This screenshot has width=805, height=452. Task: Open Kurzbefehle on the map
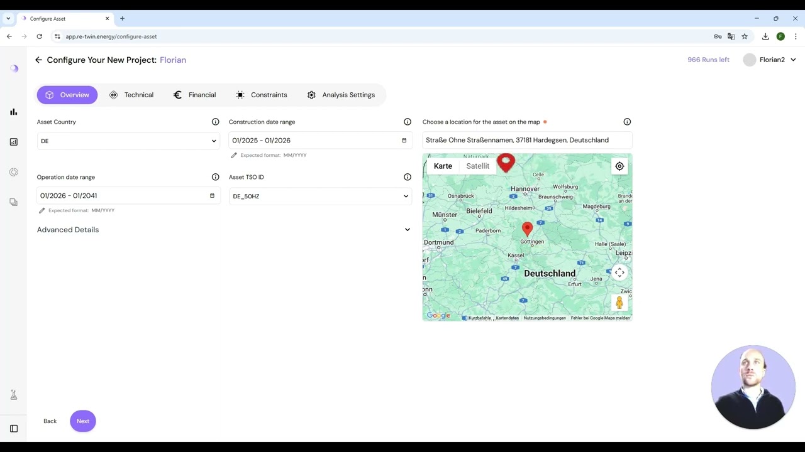[x=479, y=318]
